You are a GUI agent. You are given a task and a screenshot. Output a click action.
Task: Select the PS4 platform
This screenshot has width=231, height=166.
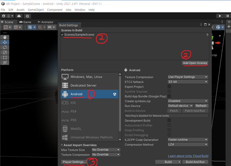click(89, 111)
